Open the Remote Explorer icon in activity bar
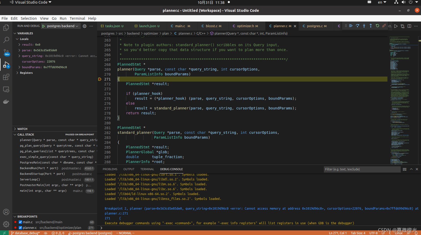This screenshot has height=235, width=421. [x=6, y=89]
